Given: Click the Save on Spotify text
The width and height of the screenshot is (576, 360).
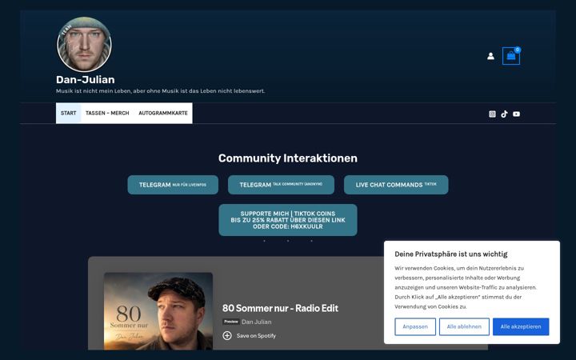Looking at the screenshot, I should point(256,336).
